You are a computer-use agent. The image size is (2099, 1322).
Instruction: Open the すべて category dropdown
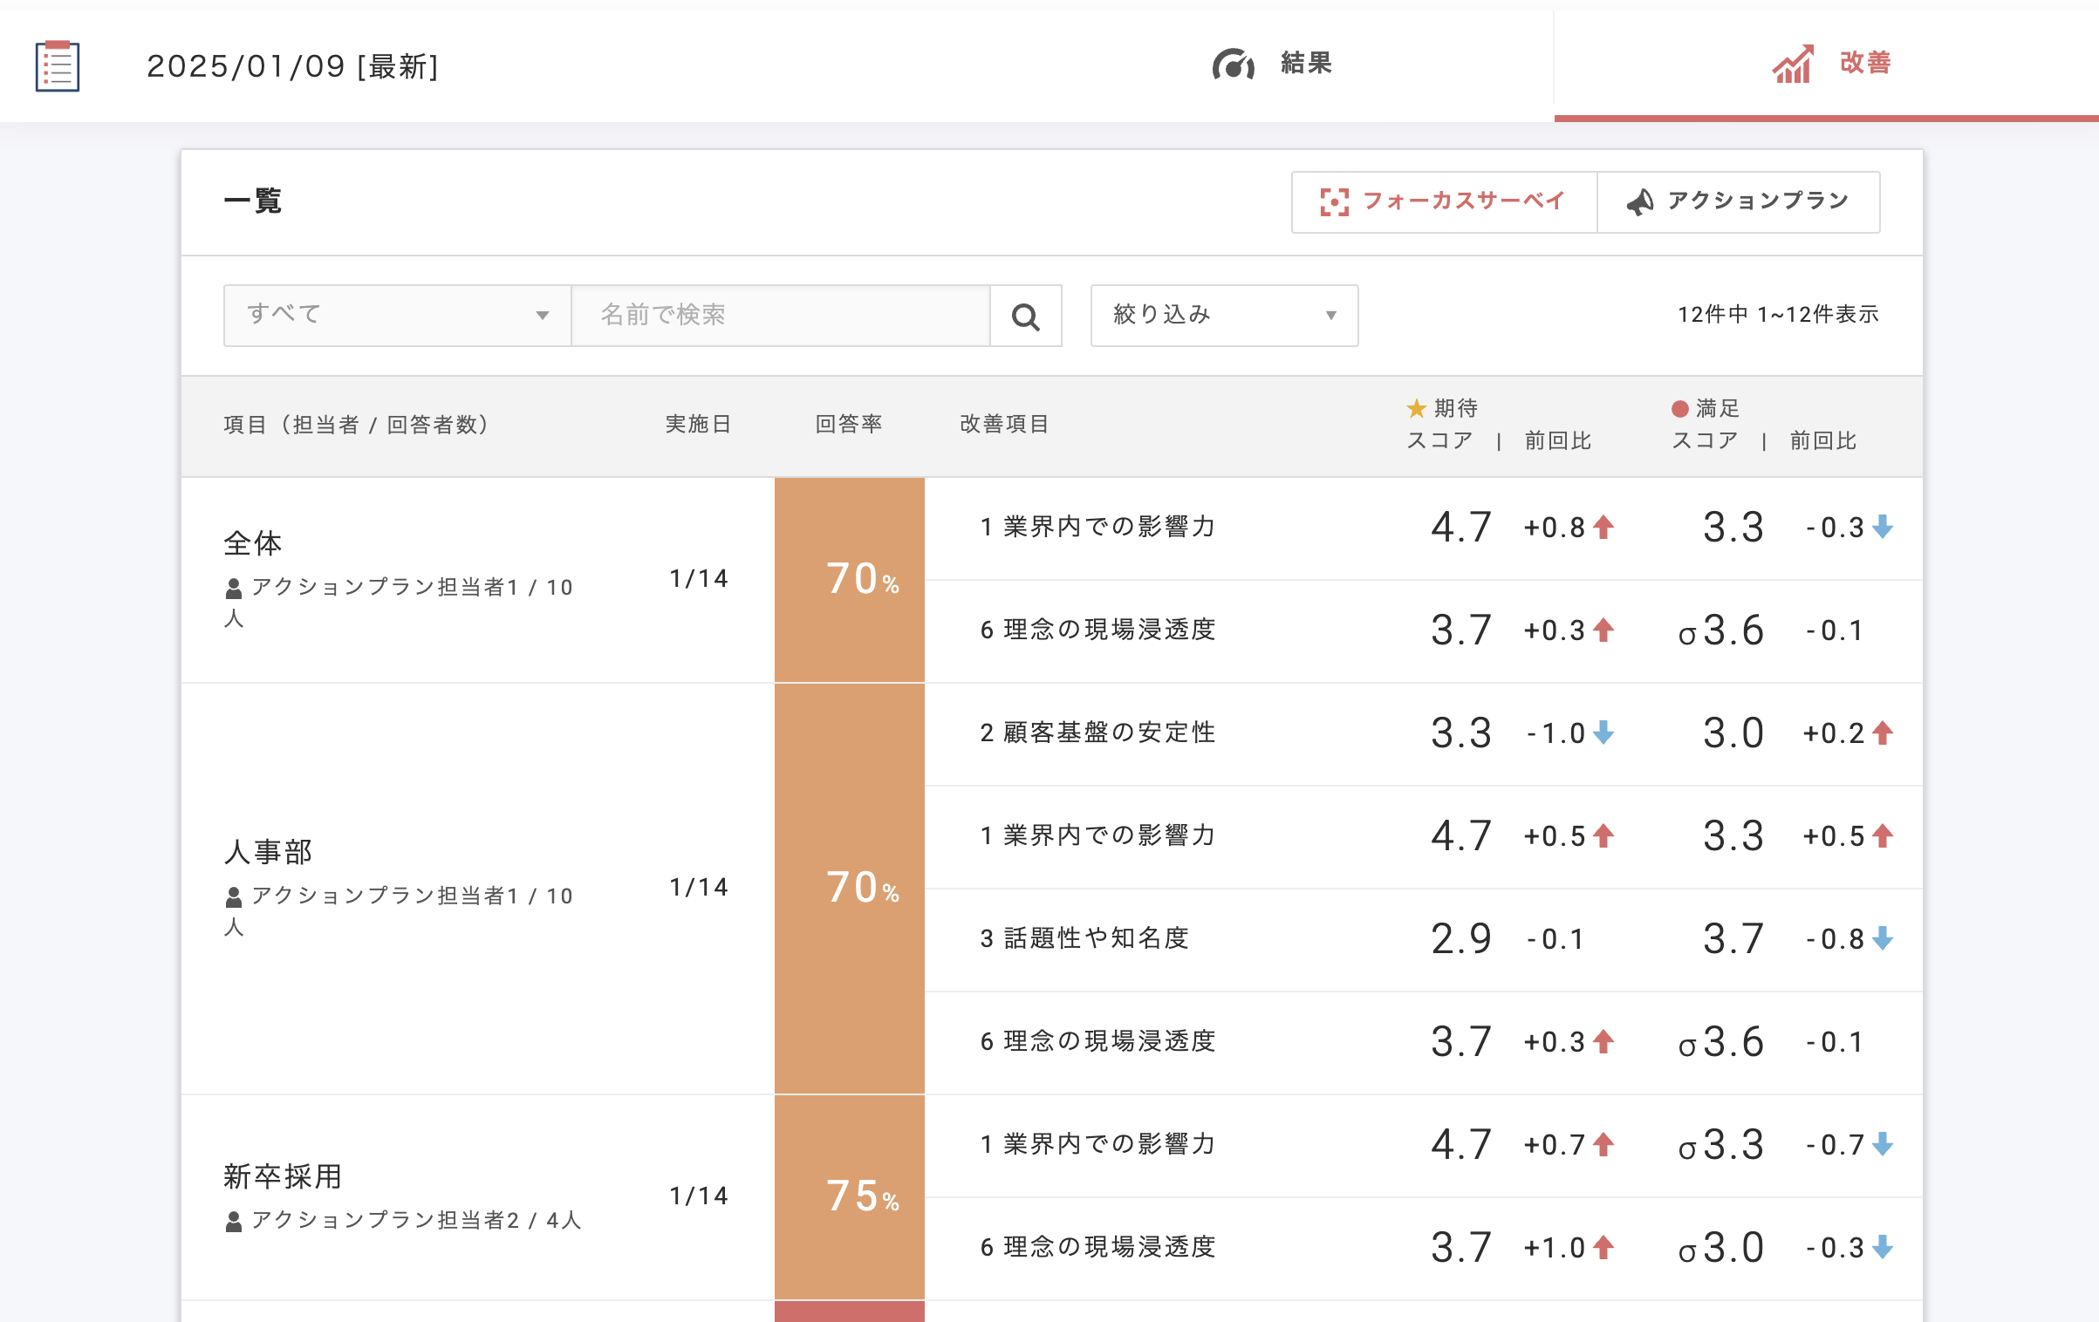tap(397, 315)
